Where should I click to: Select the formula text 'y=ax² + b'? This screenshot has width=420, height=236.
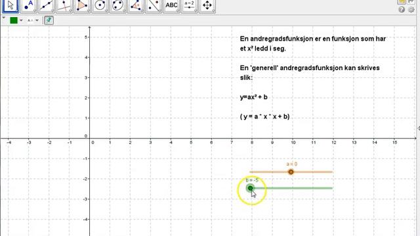pyautogui.click(x=254, y=97)
